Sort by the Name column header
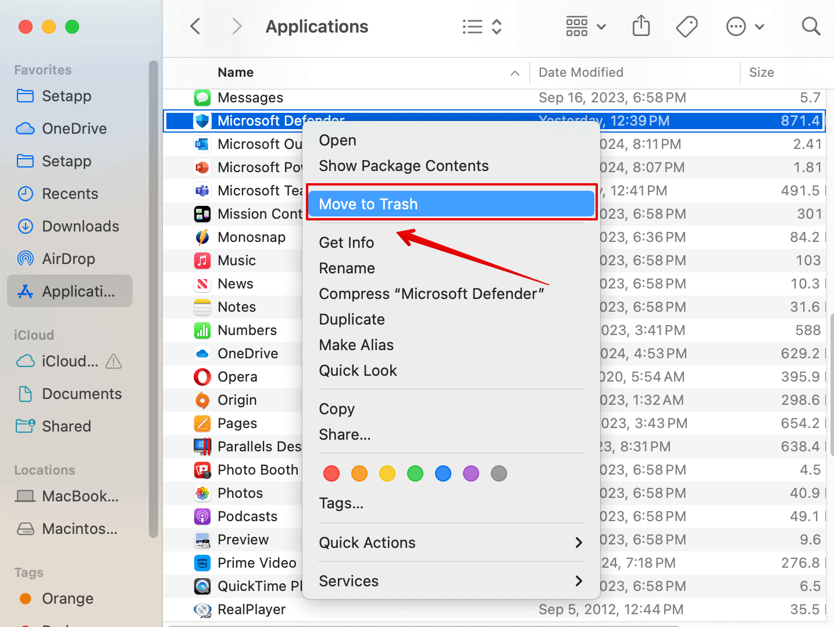The height and width of the screenshot is (627, 834). 236,73
